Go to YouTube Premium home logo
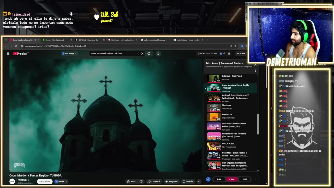The image size is (334, 188). pyautogui.click(x=20, y=54)
